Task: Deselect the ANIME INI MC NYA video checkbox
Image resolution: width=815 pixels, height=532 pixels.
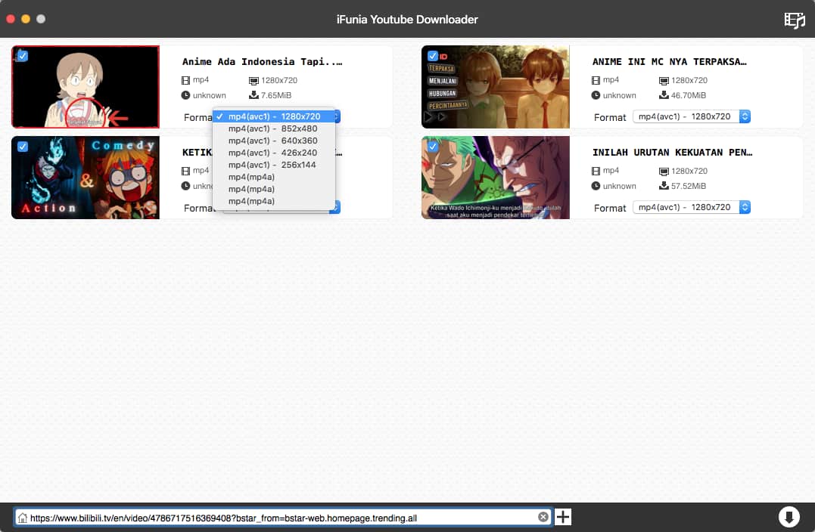Action: point(432,56)
